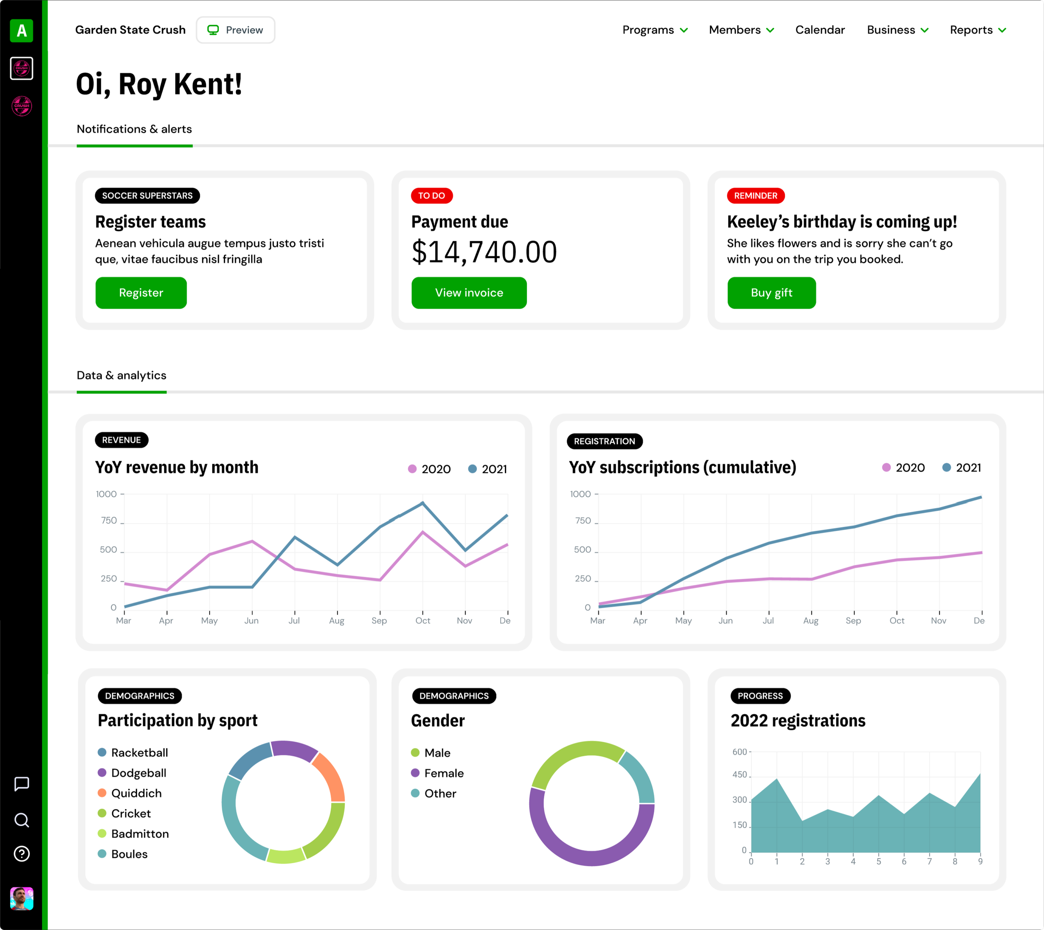The image size is (1044, 930).
Task: Open the user profile avatar
Action: pyautogui.click(x=21, y=898)
